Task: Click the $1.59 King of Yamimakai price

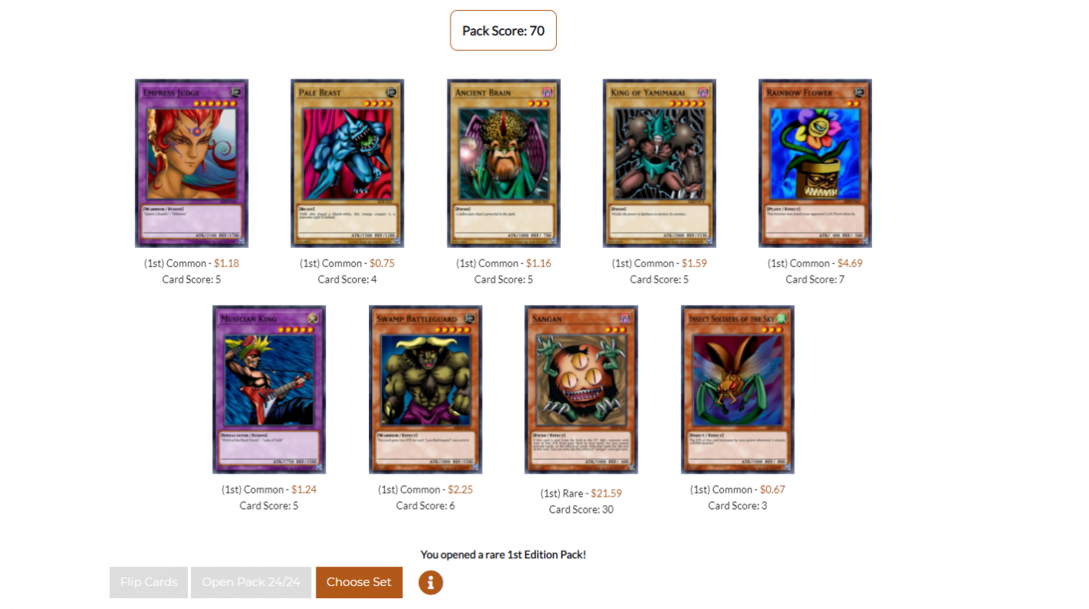Action: 694,263
